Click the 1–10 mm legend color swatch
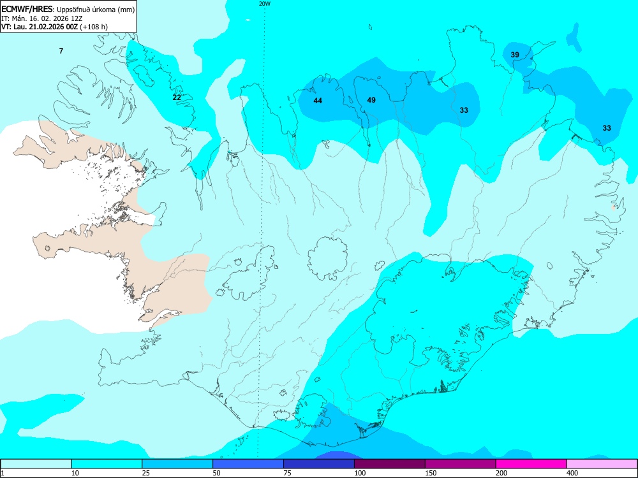The width and height of the screenshot is (638, 478). [x=36, y=464]
